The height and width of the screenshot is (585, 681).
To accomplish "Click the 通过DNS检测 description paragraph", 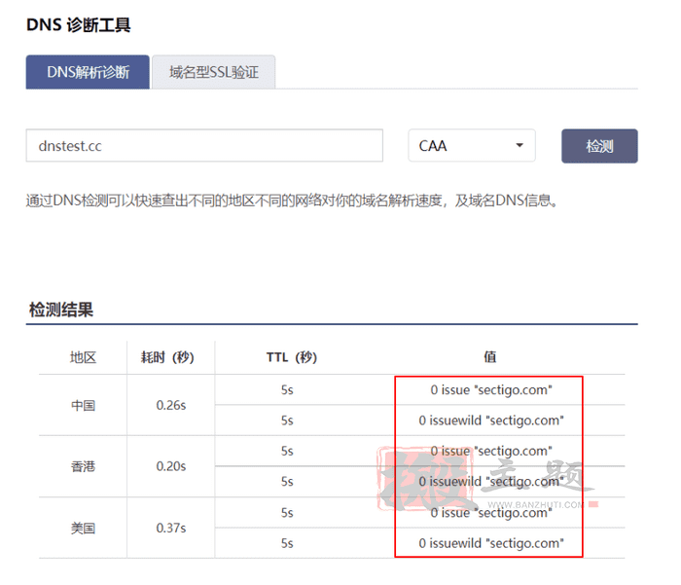I will point(292,201).
